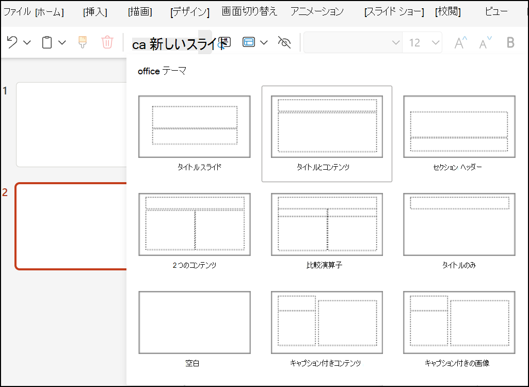Click the Paste clipboard icon

click(x=47, y=42)
